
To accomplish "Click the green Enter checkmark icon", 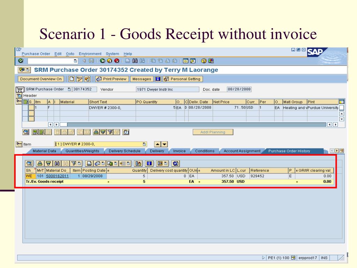I will point(21,61).
